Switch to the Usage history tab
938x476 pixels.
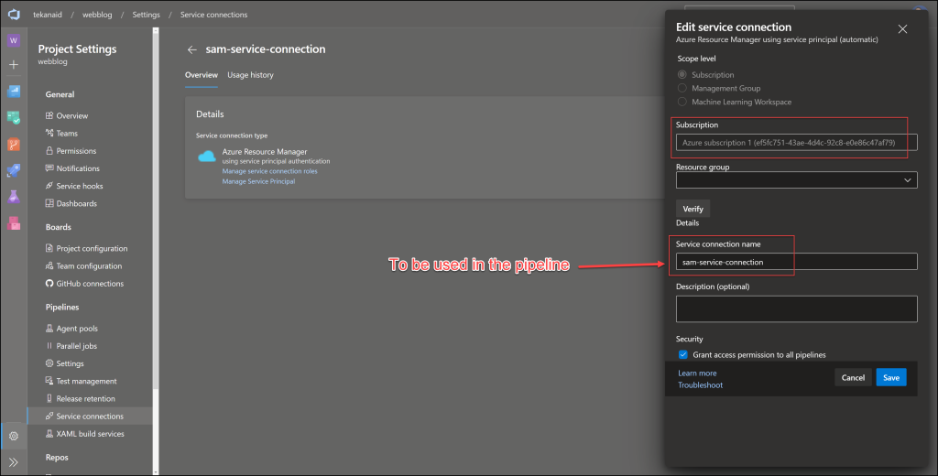point(250,75)
